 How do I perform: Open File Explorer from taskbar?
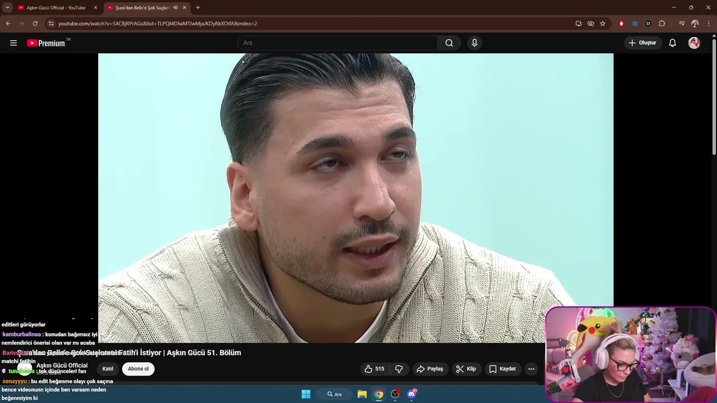[x=362, y=394]
